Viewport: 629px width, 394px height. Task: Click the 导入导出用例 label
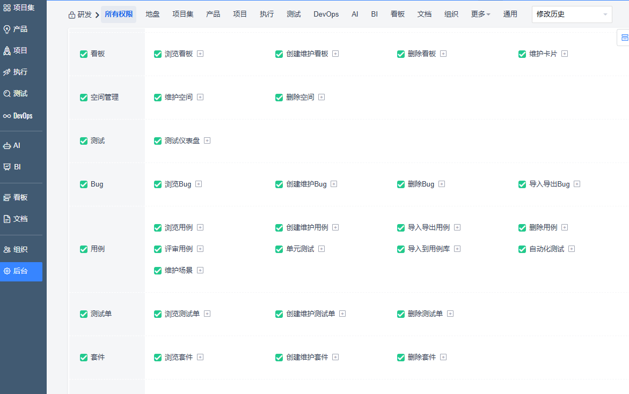point(429,227)
